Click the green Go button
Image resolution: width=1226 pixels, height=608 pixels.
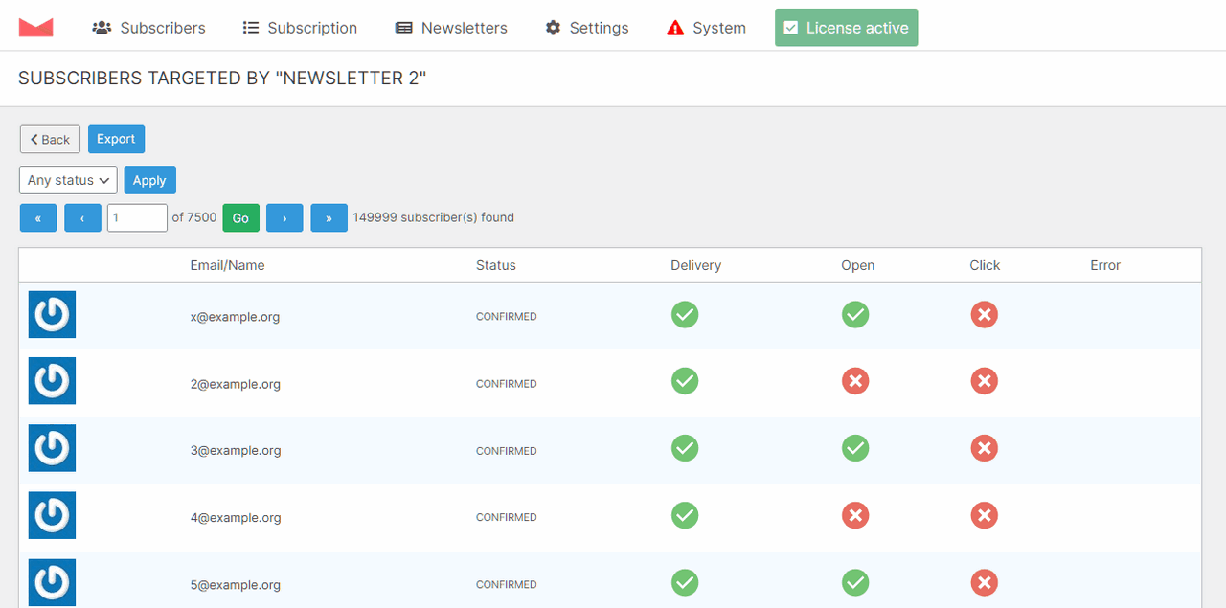point(240,218)
